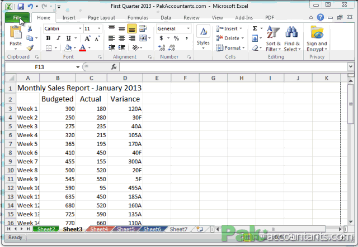Switch to the Review tab
The image size is (358, 247).
191,18
